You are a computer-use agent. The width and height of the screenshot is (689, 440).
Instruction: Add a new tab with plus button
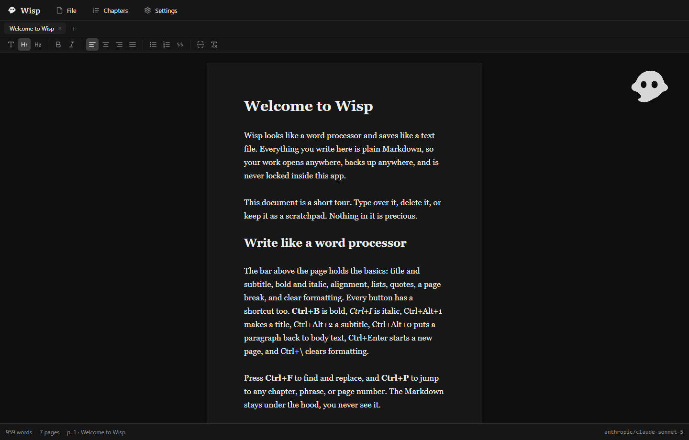[74, 29]
